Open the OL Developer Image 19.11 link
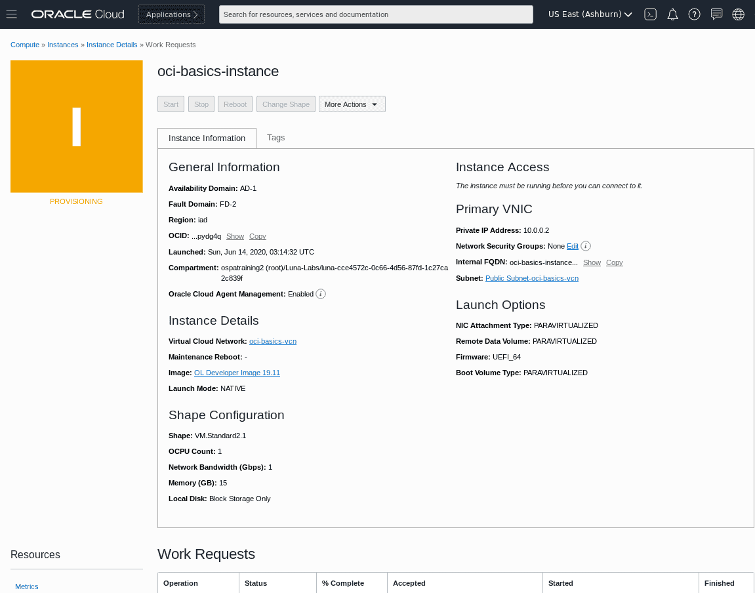 (237, 372)
